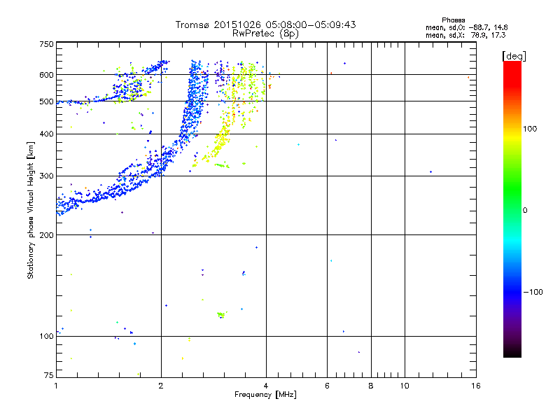The width and height of the screenshot is (560, 420).
Task: Click the blue -100 degree area of colorbar
Action: (x=512, y=291)
